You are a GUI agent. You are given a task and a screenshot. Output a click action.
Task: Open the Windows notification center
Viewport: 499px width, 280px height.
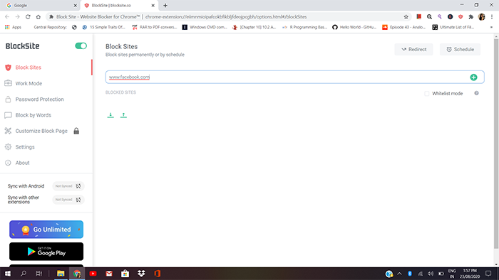(x=488, y=274)
